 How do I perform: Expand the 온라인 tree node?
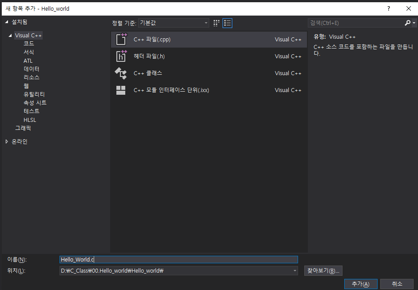7,141
